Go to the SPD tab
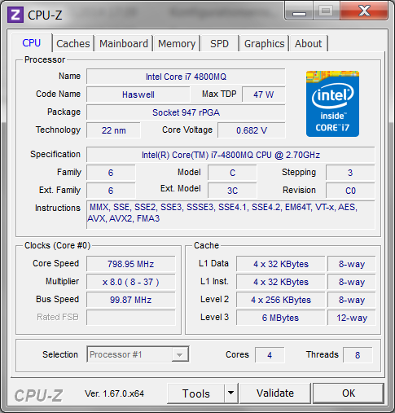 tap(220, 43)
